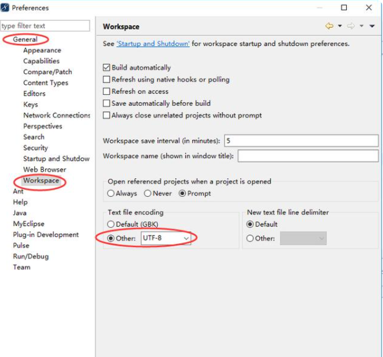Open the back history dropdown arrow
Image resolution: width=383 pixels, height=357 pixels.
tap(340, 26)
